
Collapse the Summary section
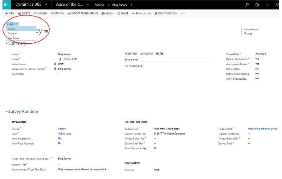(x=7, y=43)
